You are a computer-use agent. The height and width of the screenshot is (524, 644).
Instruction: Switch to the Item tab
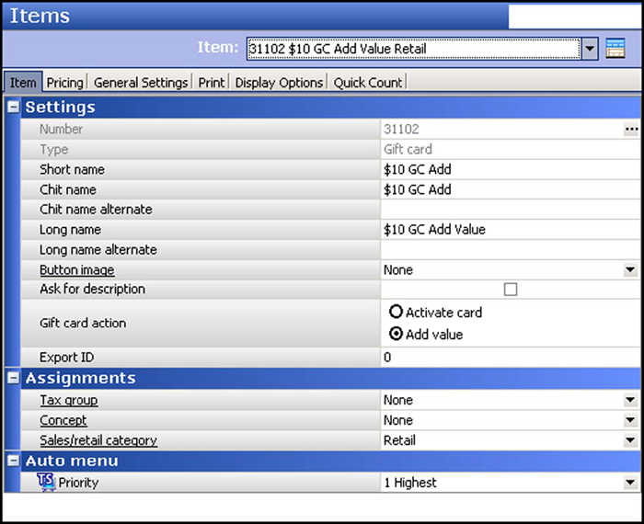[x=23, y=83]
